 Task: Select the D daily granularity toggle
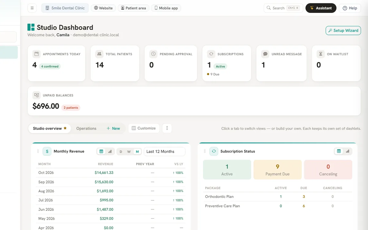point(121,151)
